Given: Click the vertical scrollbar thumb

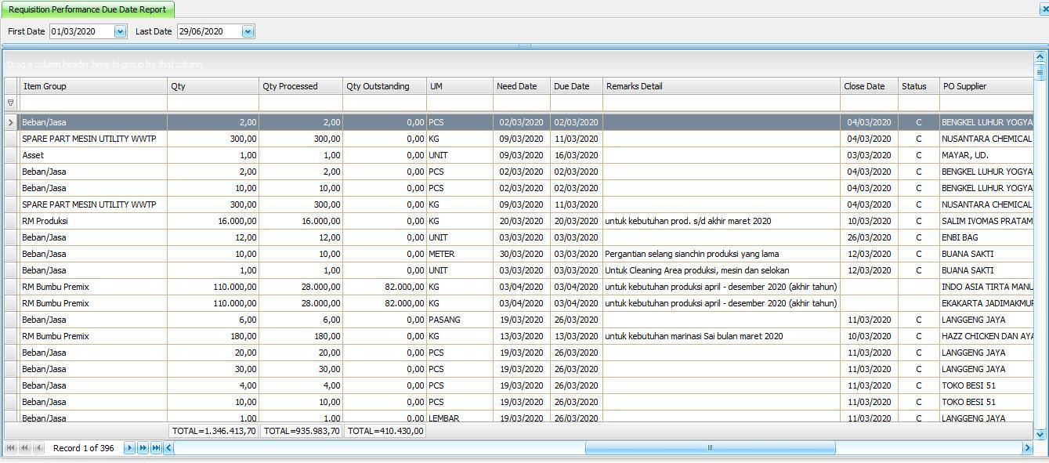Looking at the screenshot, I should tap(1040, 72).
